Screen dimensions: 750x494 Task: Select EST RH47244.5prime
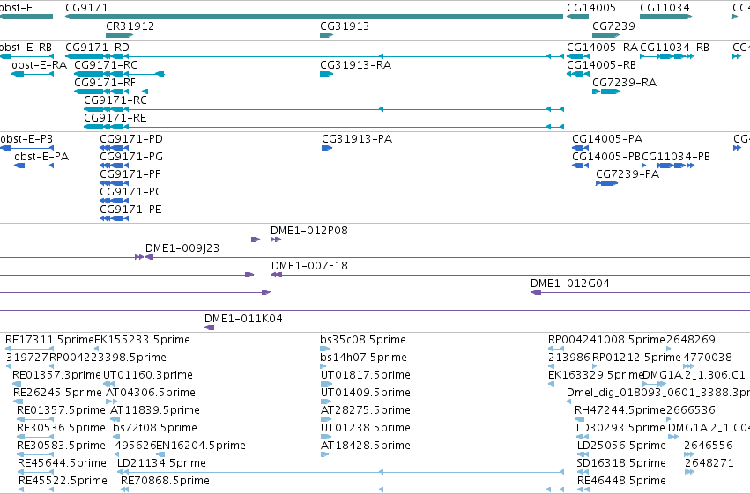[579, 419]
